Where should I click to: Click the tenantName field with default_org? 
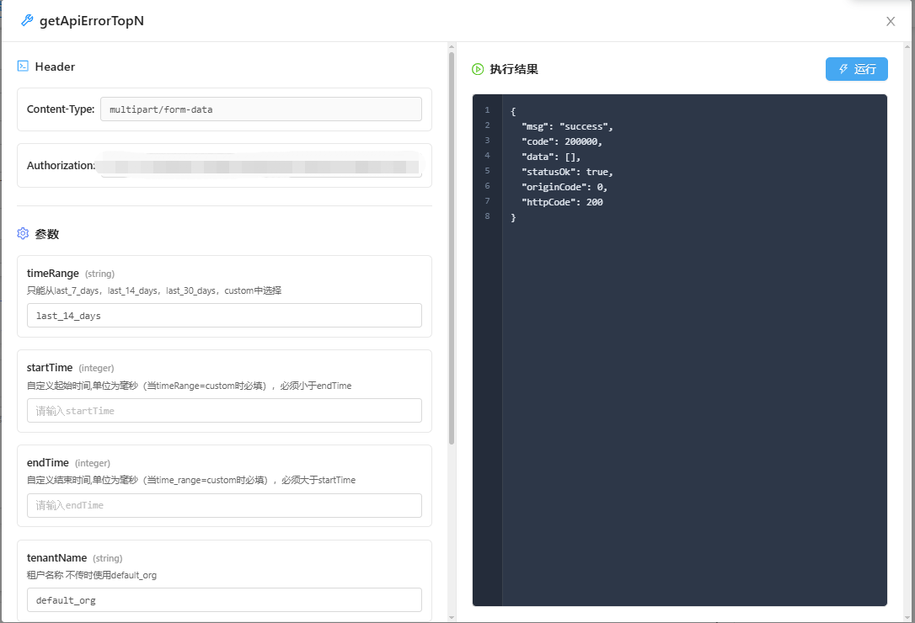[224, 600]
